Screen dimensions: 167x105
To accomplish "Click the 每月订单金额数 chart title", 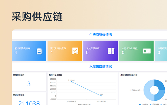I will [55, 75].
